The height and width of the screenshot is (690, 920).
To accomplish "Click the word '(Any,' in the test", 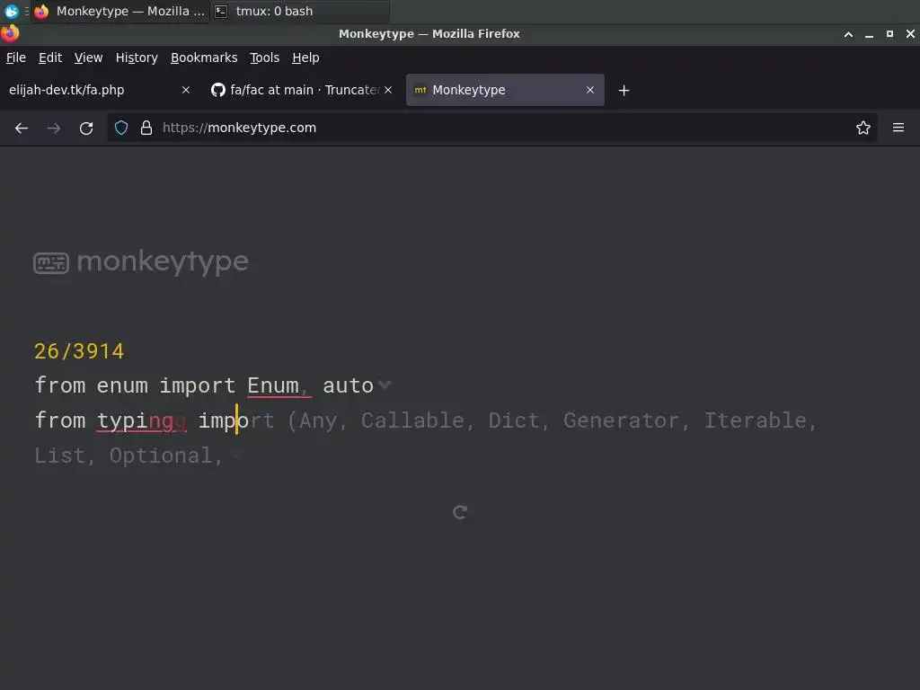I will pyautogui.click(x=317, y=420).
